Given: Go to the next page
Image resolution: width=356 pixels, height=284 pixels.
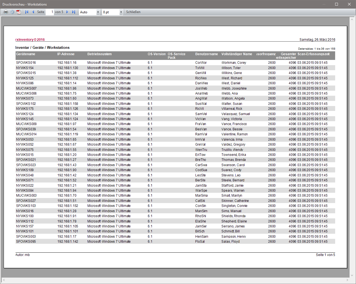Looking at the screenshot, I should [x=67, y=12].
